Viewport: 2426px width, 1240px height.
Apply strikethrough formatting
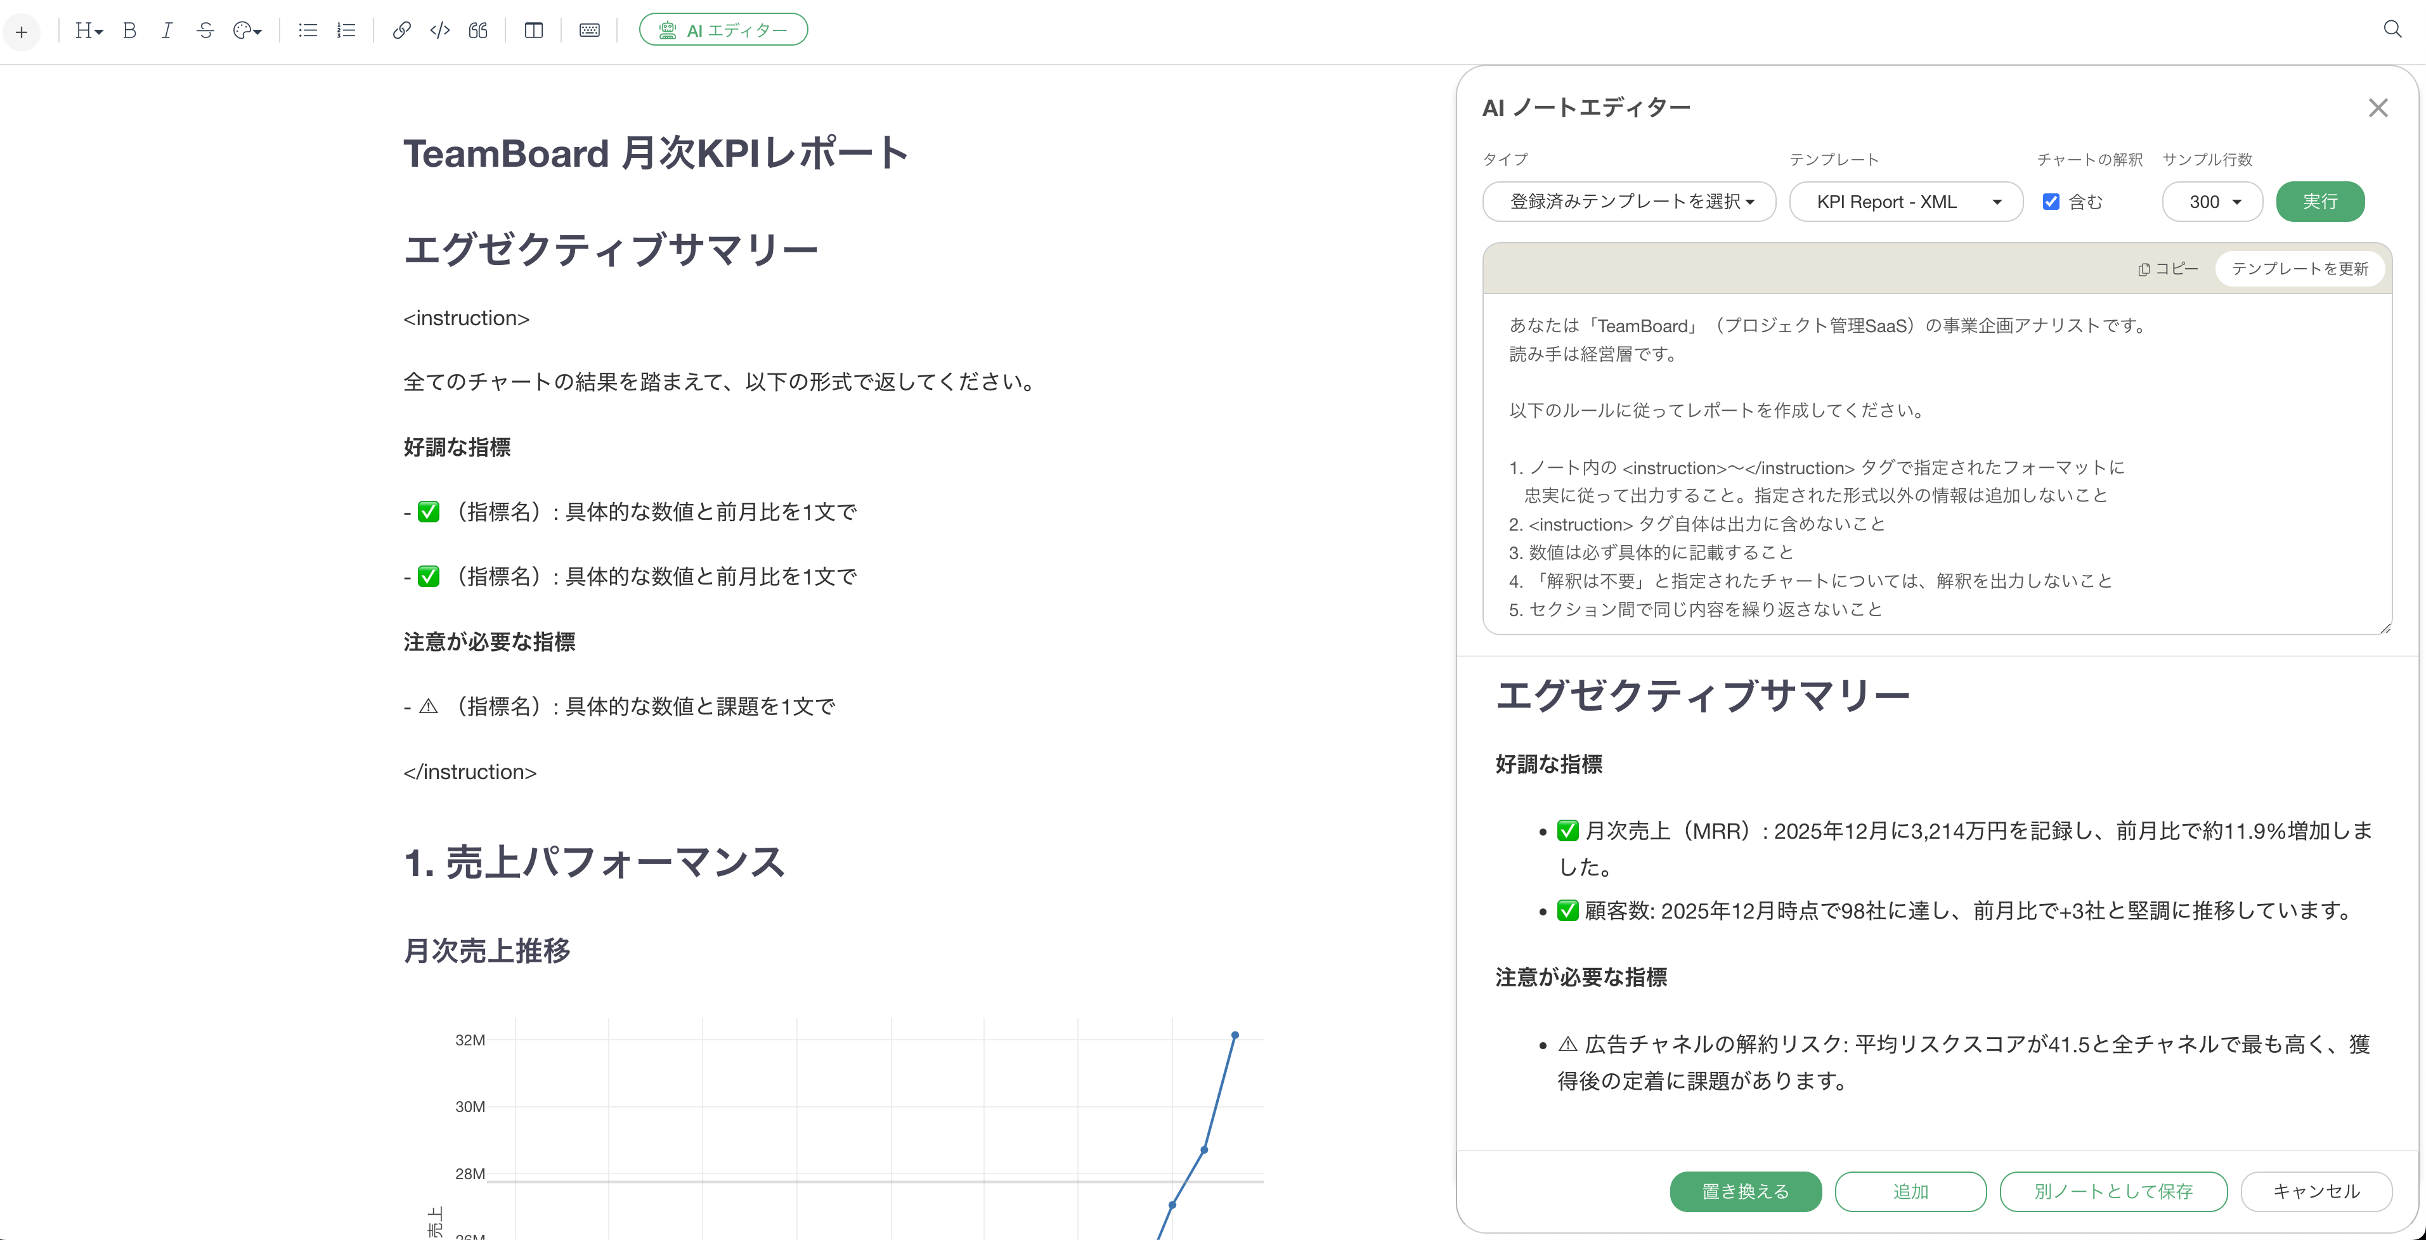pos(205,30)
